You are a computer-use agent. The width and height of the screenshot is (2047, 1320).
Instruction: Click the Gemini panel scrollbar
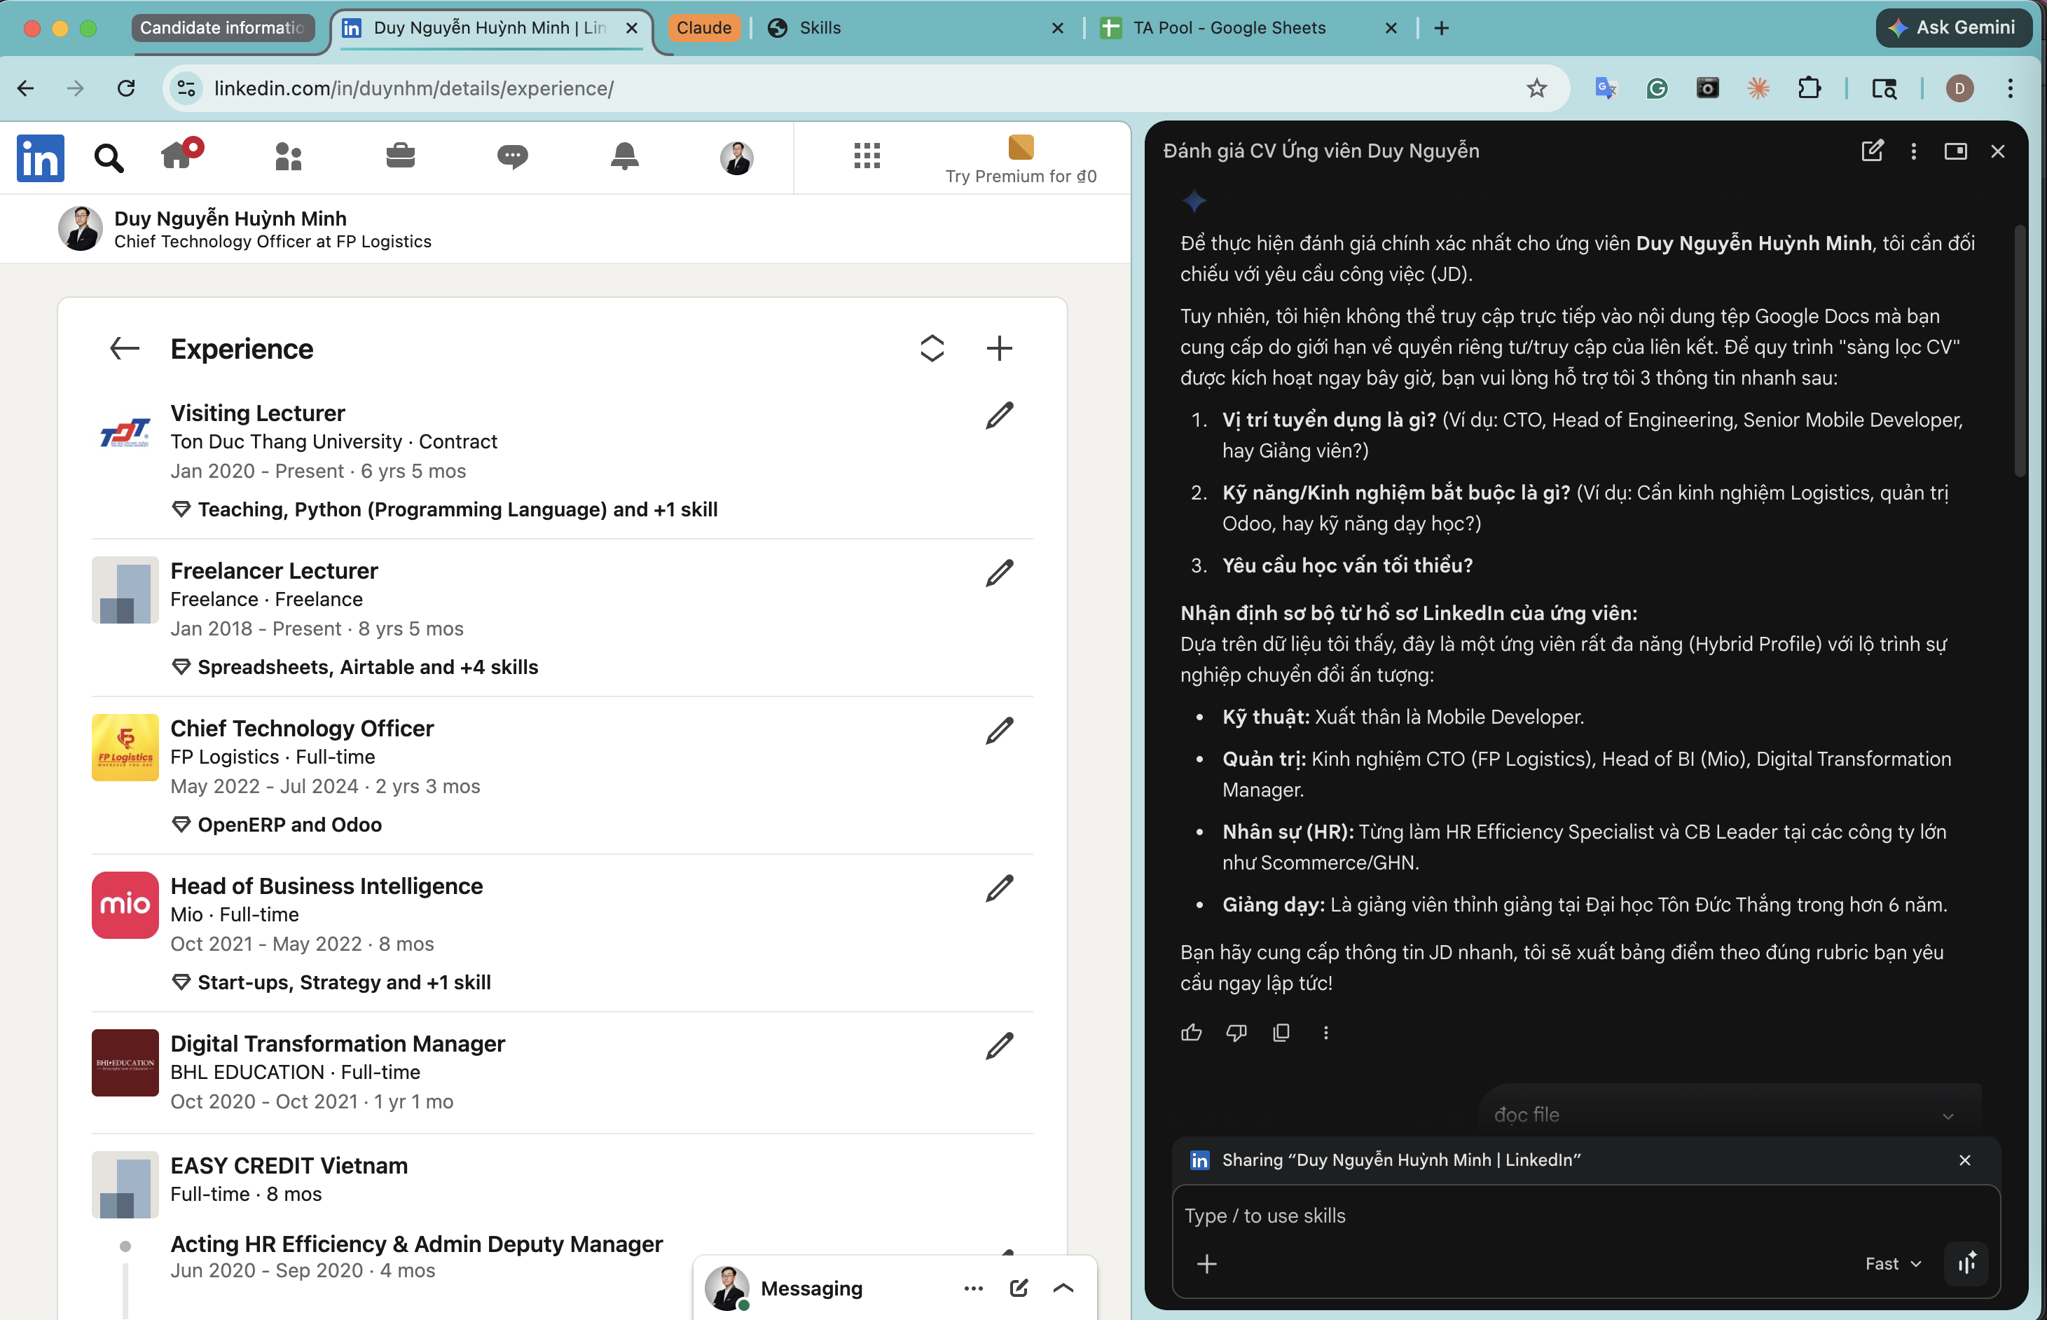click(x=2020, y=350)
